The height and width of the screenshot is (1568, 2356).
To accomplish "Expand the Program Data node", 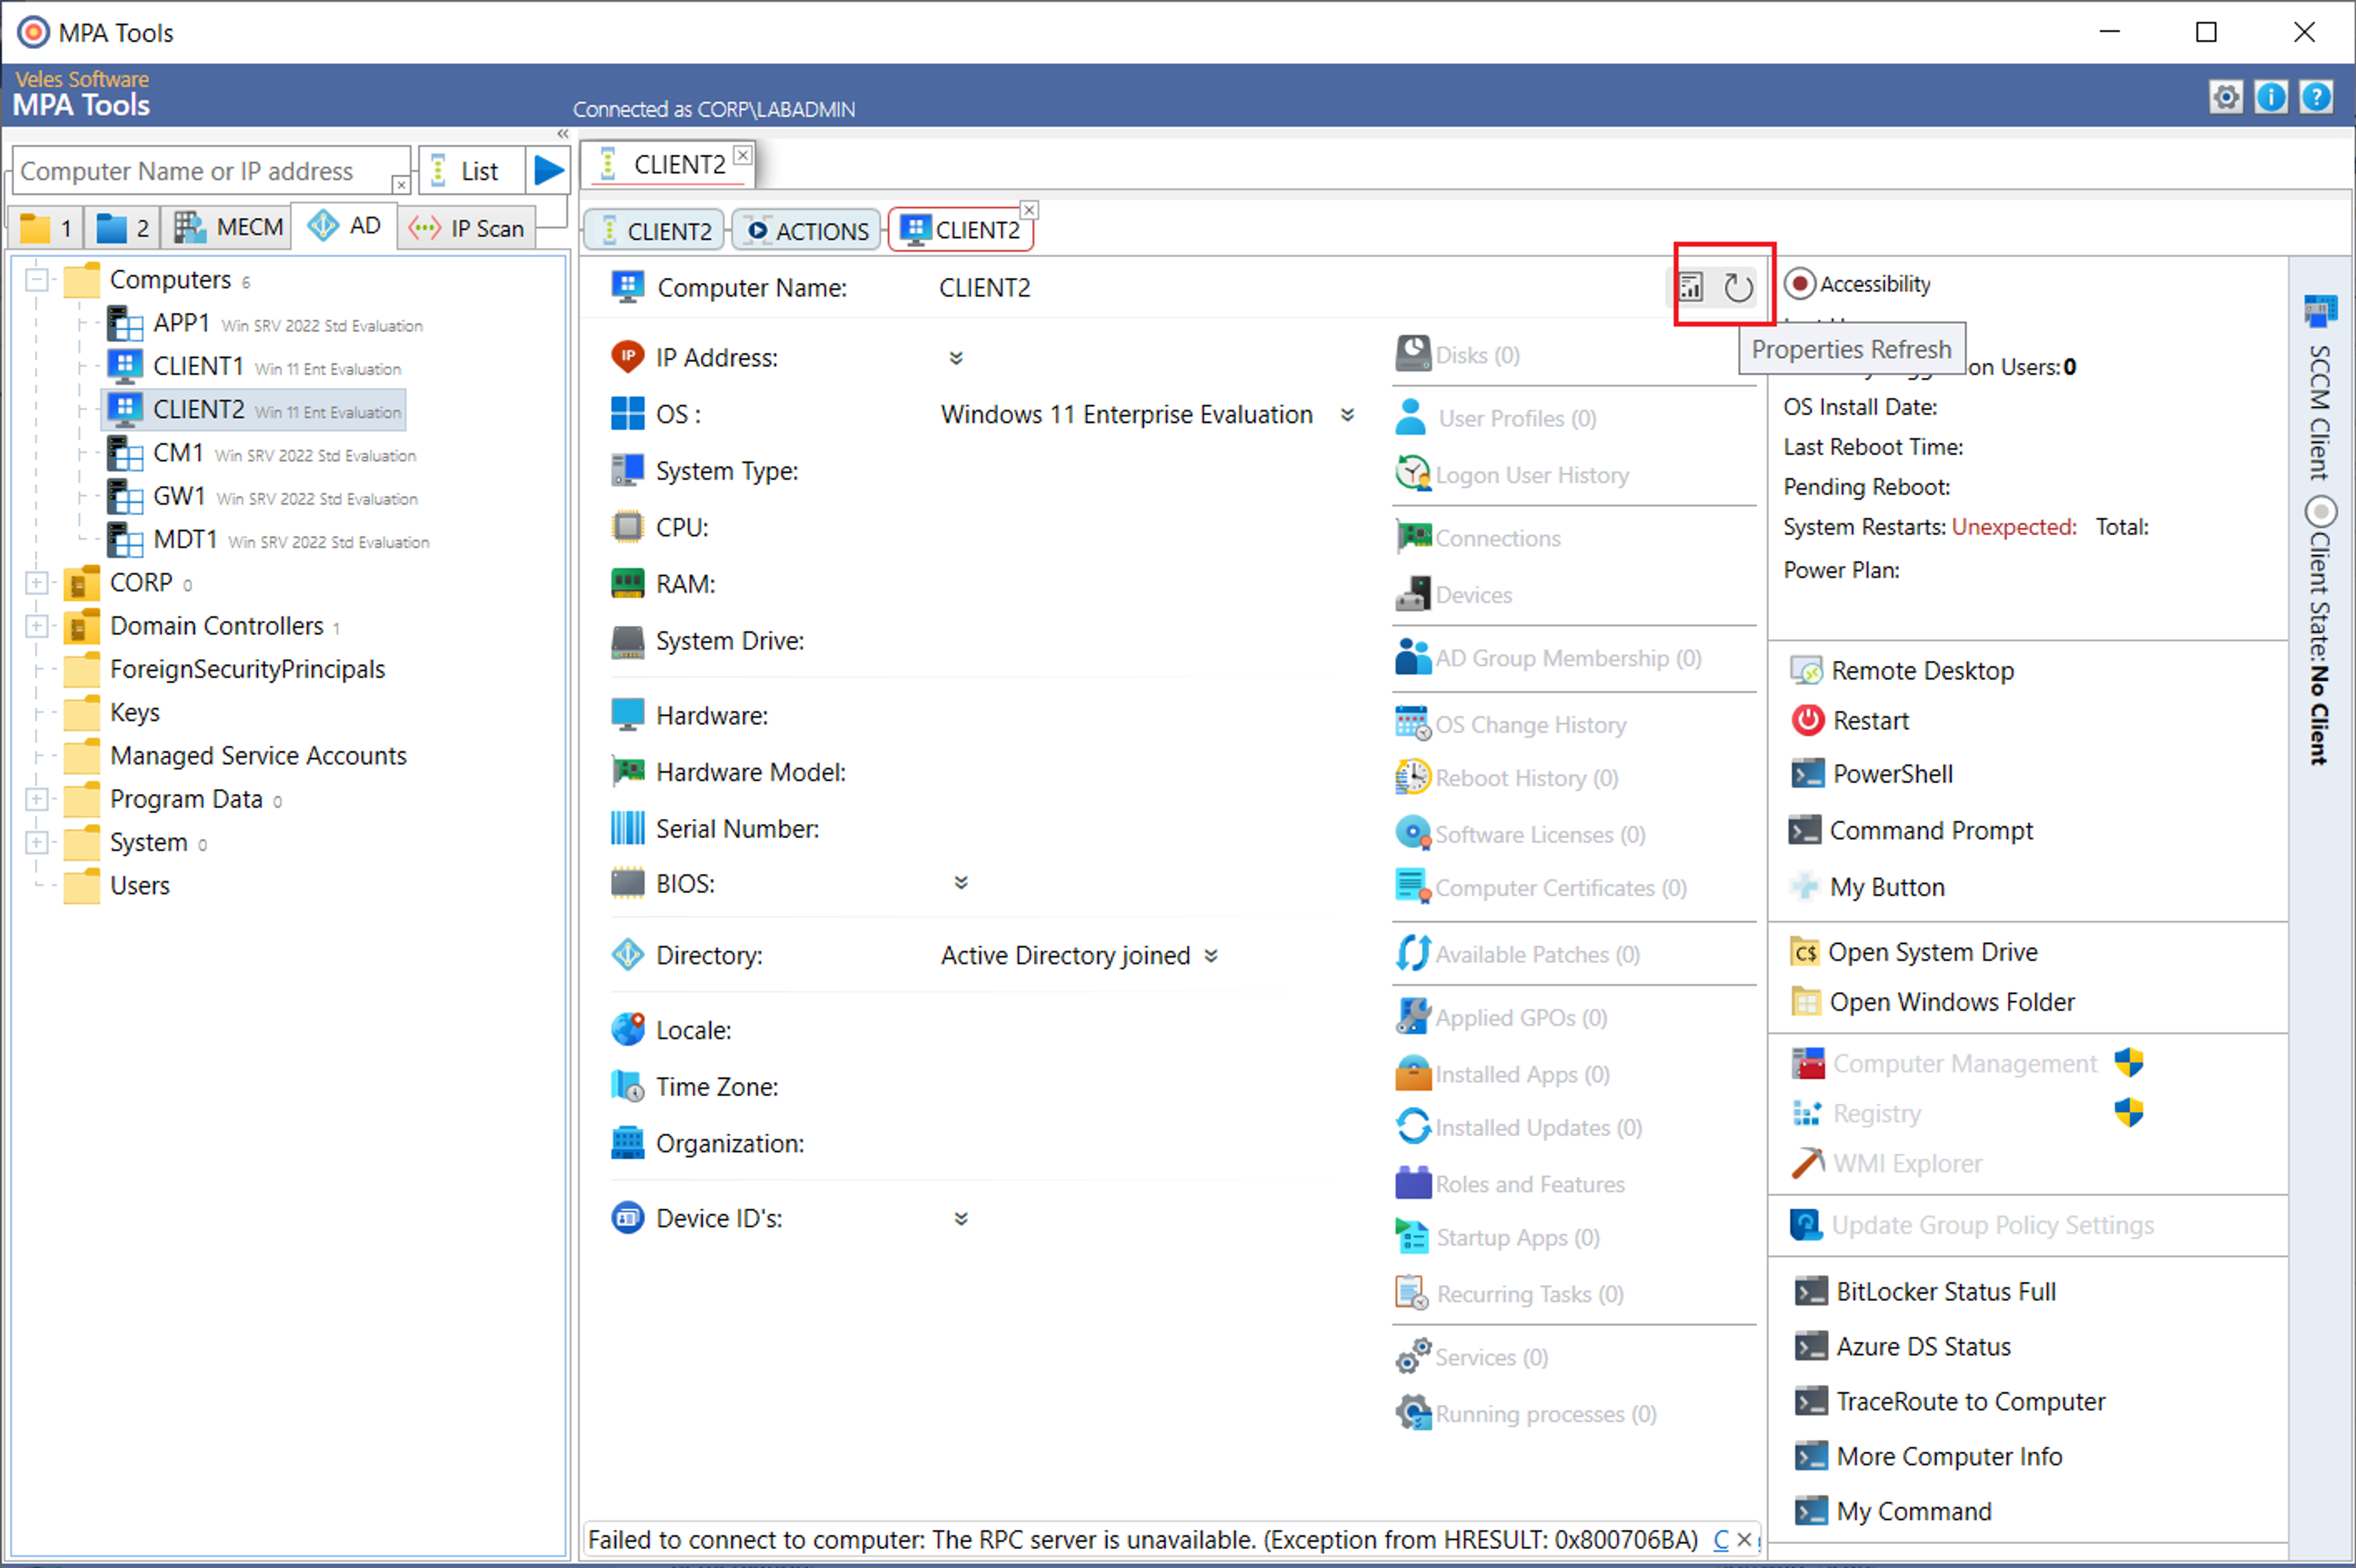I will (37, 799).
